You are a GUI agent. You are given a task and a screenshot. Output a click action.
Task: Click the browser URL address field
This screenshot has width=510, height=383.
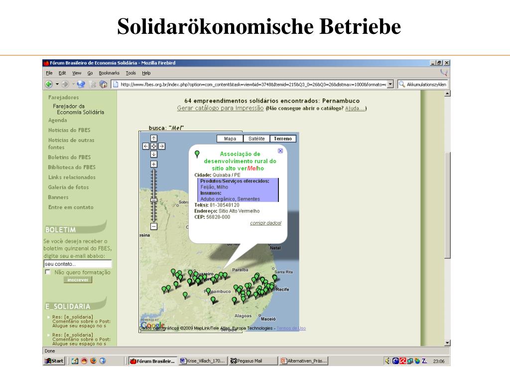pos(253,84)
